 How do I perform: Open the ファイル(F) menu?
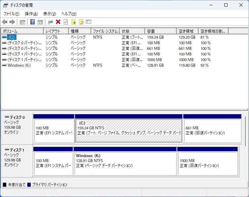point(11,14)
